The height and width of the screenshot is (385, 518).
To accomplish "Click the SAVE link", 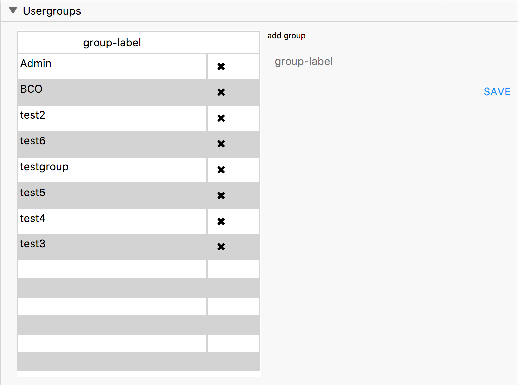I will tap(497, 92).
